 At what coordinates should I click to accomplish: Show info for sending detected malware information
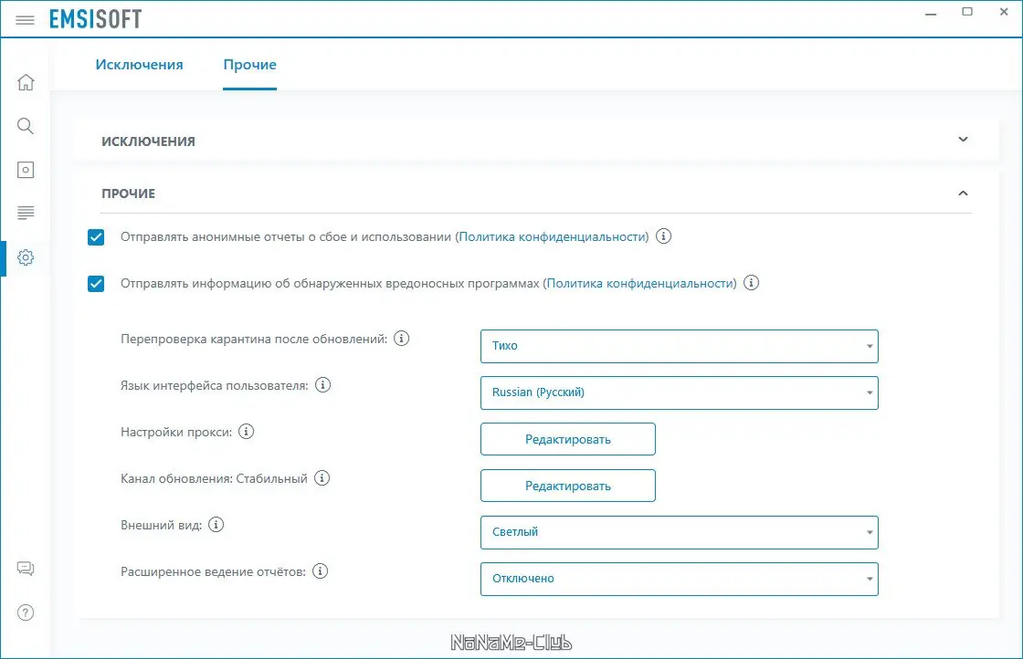(x=751, y=283)
